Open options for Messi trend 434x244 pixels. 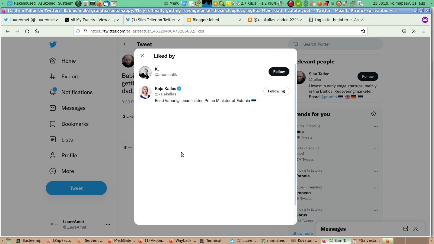[376, 149]
